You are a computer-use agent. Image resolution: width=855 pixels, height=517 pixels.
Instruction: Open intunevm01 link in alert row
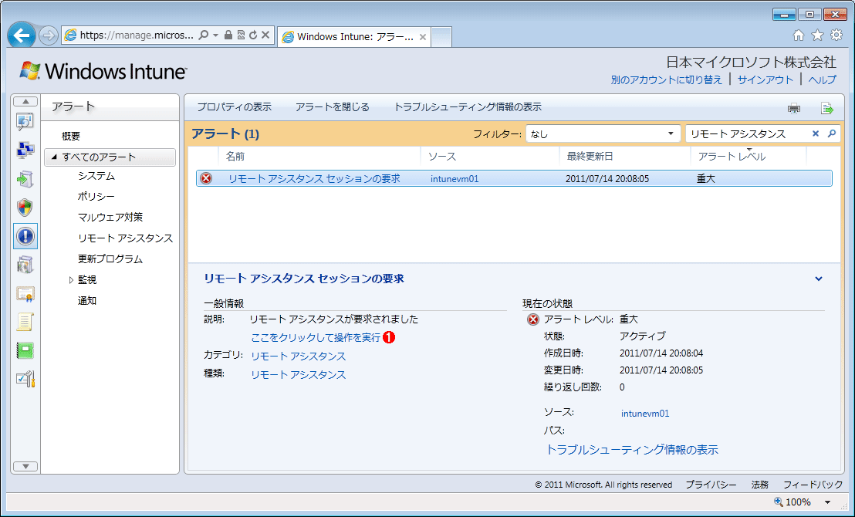point(455,179)
